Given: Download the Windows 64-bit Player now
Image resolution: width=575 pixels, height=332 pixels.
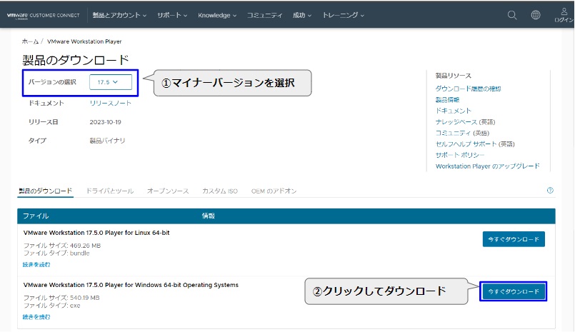Looking at the screenshot, I should (x=514, y=291).
